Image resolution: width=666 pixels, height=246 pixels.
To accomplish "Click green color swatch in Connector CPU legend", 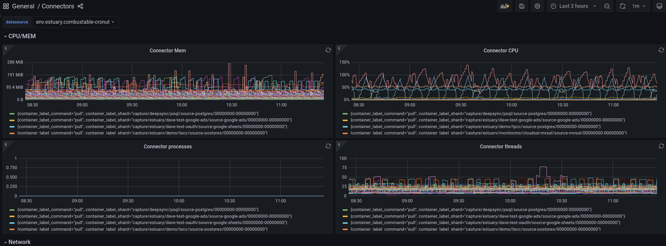I will (345, 114).
